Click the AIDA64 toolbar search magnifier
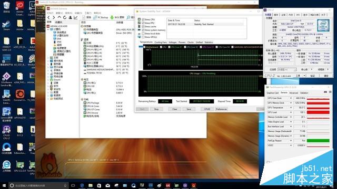 tap(128, 17)
